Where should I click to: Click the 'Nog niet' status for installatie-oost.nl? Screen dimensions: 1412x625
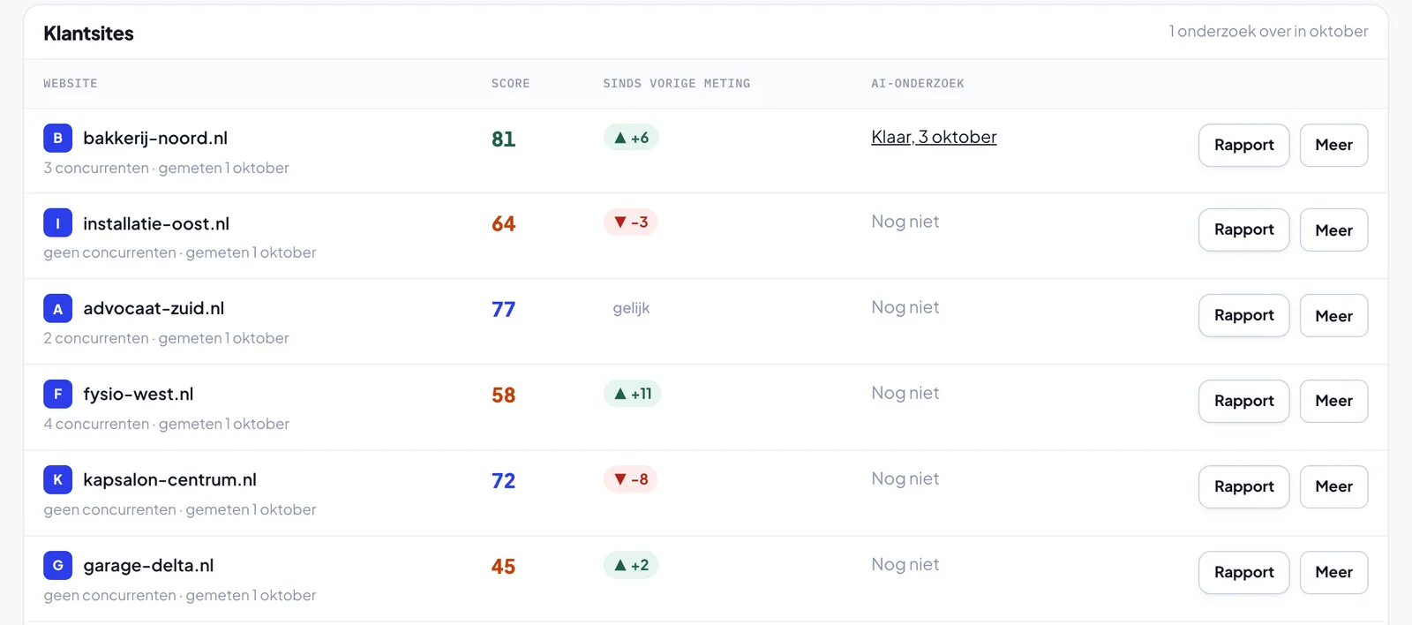pos(905,222)
